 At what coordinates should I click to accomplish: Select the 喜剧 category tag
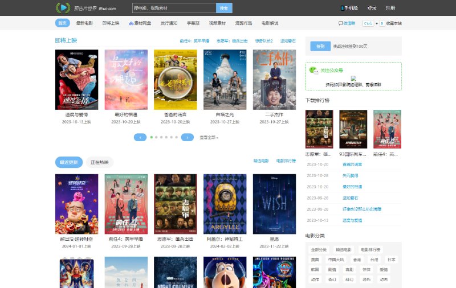click(x=349, y=269)
